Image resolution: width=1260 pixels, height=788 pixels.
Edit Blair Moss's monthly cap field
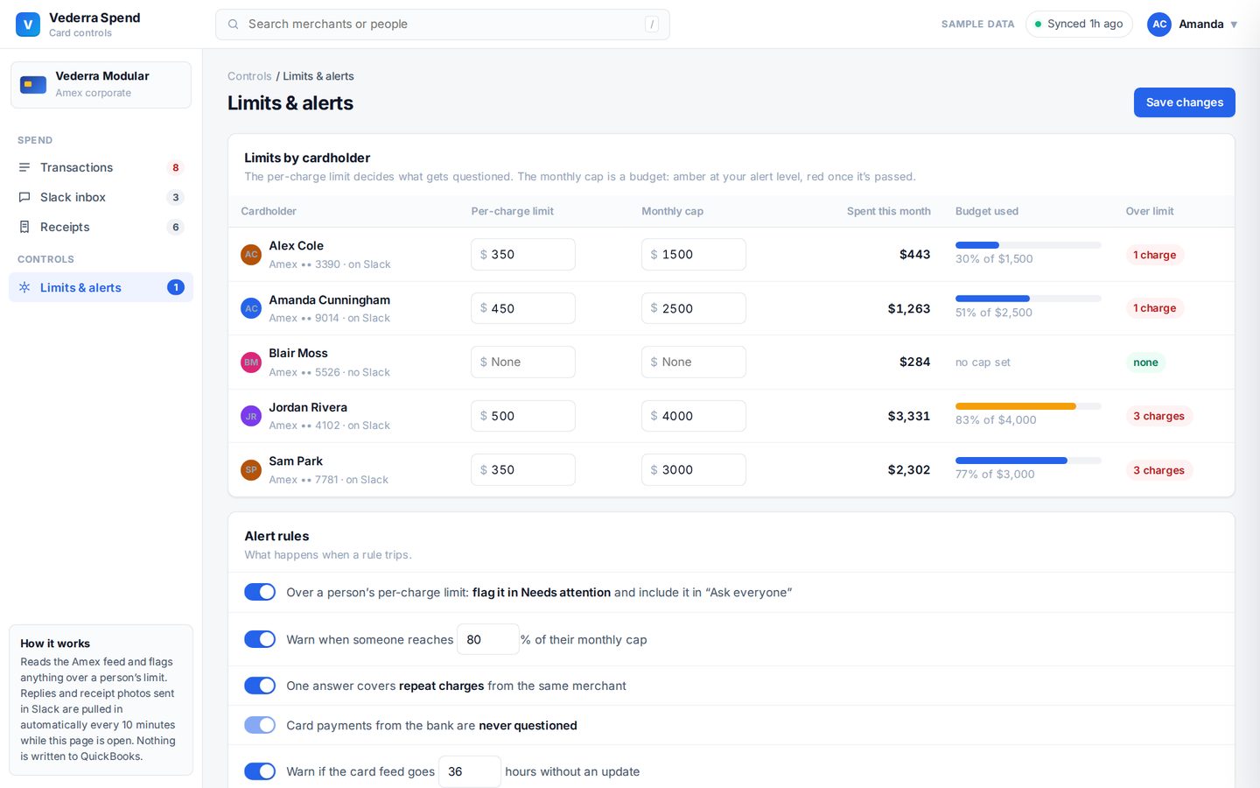694,362
